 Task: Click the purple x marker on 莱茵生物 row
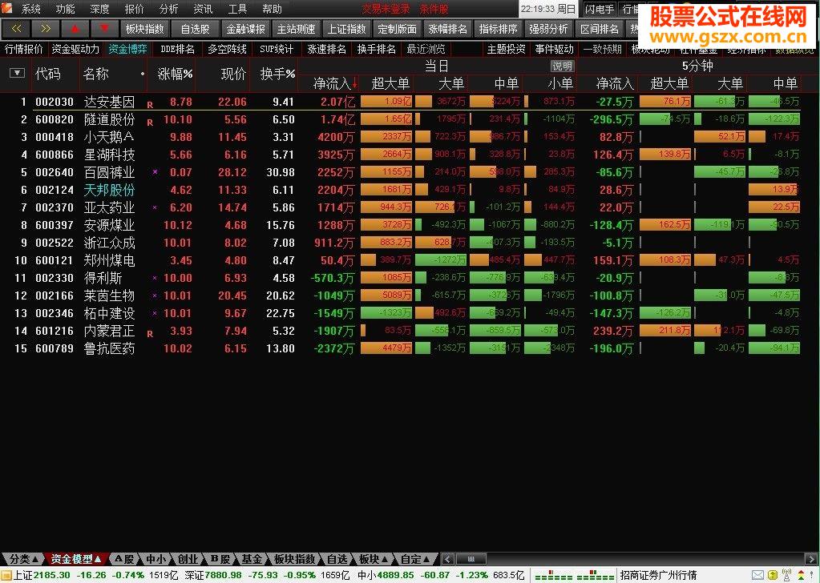click(155, 296)
